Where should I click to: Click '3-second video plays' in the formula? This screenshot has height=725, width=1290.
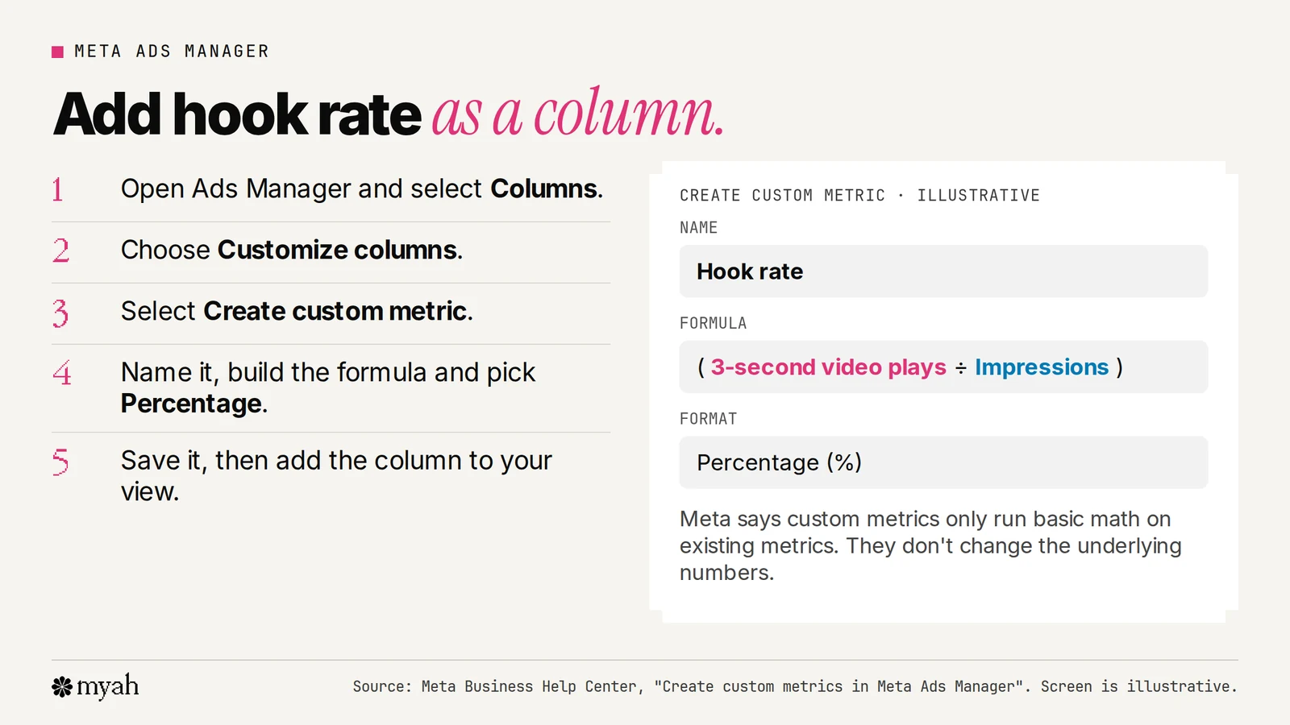point(828,367)
